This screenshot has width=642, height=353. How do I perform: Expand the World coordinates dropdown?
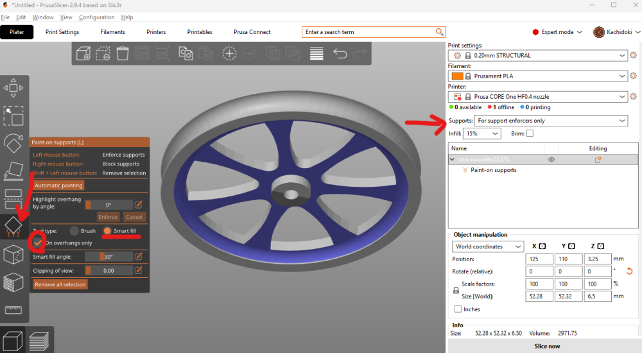tap(489, 246)
